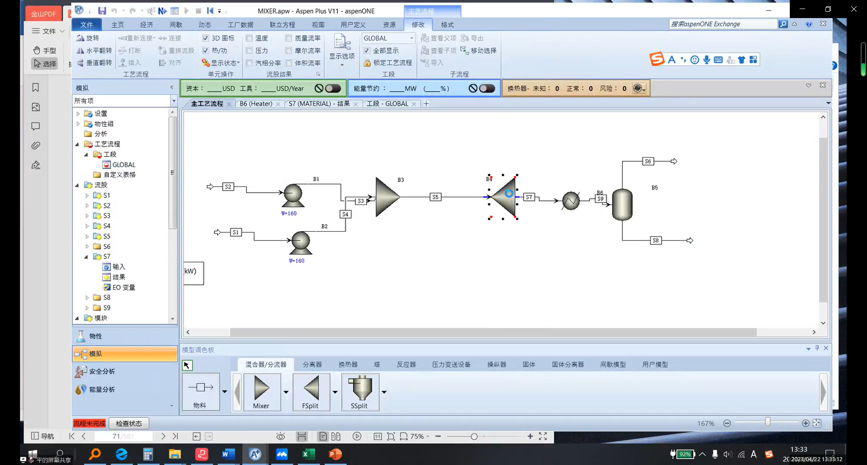Click the Run Next (N) toolbar icon
The width and height of the screenshot is (867, 465).
point(163,11)
